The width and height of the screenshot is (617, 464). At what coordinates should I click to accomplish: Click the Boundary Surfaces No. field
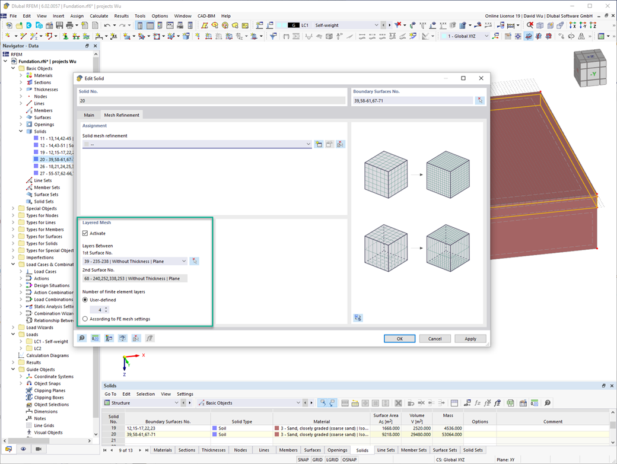pyautogui.click(x=413, y=101)
